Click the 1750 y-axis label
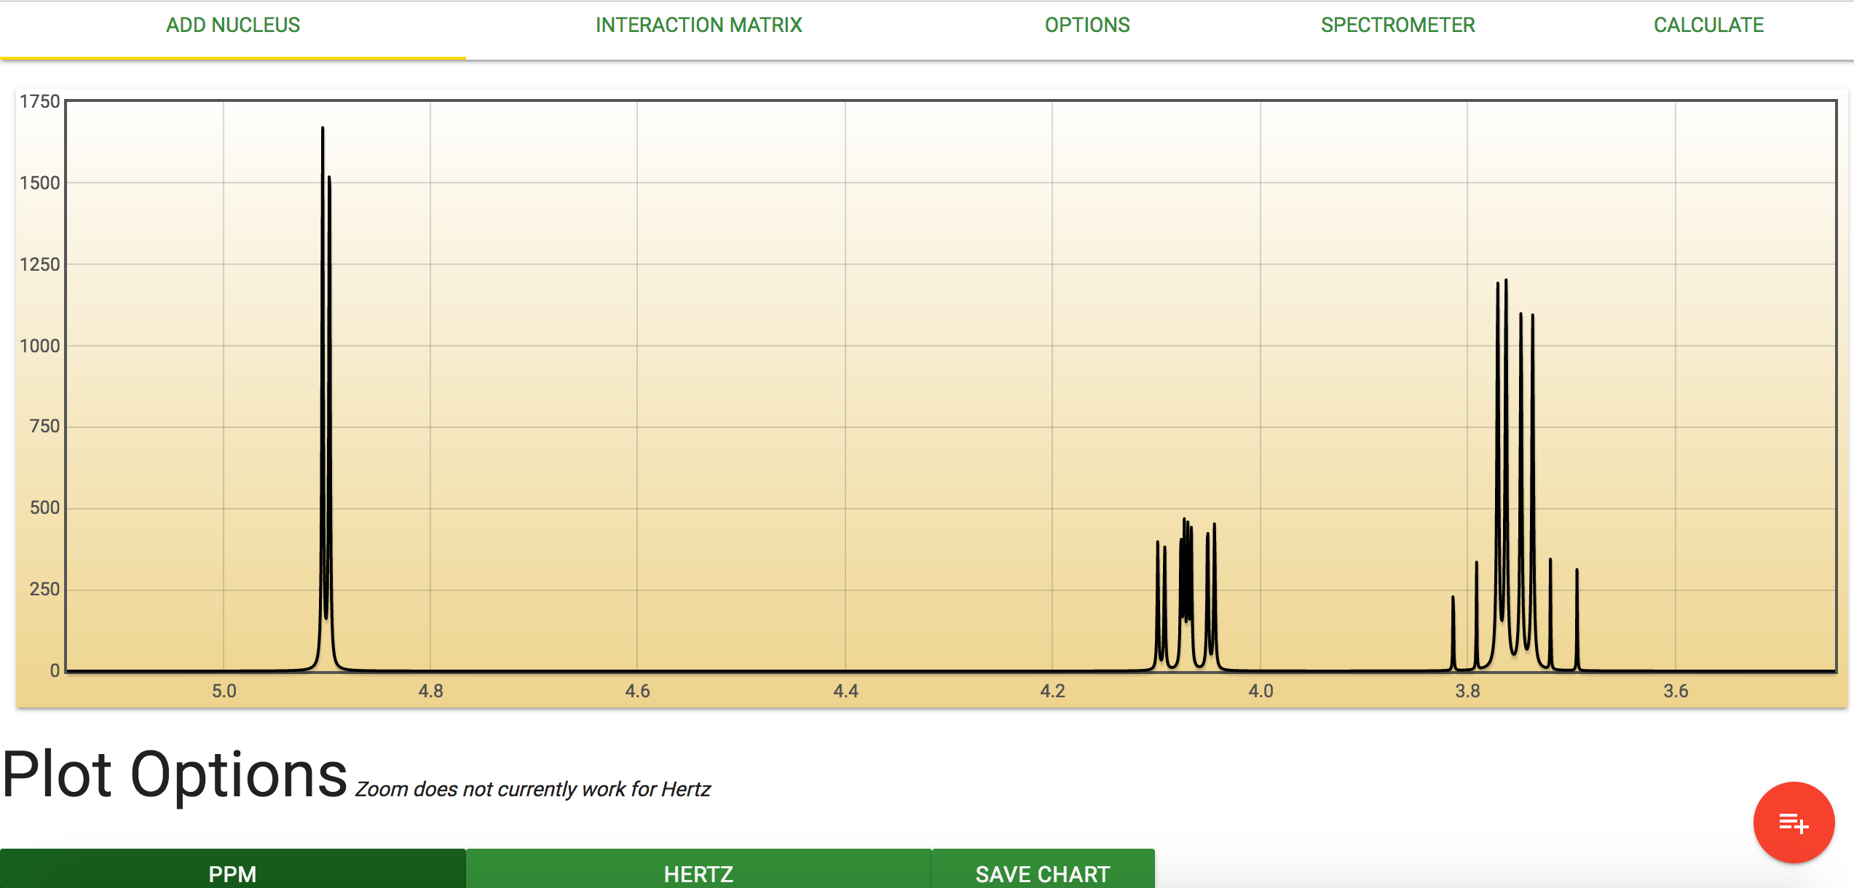The image size is (1854, 888). 39,101
